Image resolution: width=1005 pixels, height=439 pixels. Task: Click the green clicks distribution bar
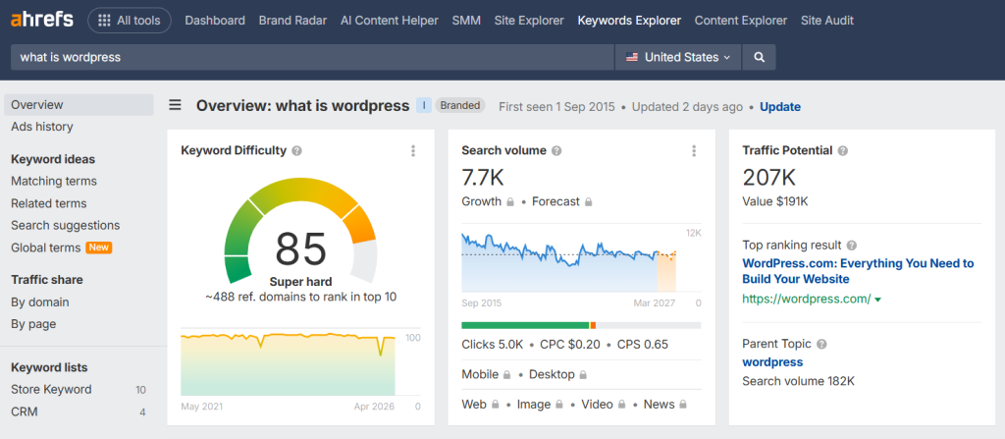[x=525, y=325]
